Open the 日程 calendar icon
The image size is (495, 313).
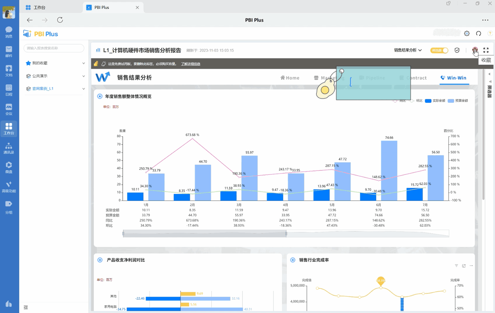click(x=9, y=90)
